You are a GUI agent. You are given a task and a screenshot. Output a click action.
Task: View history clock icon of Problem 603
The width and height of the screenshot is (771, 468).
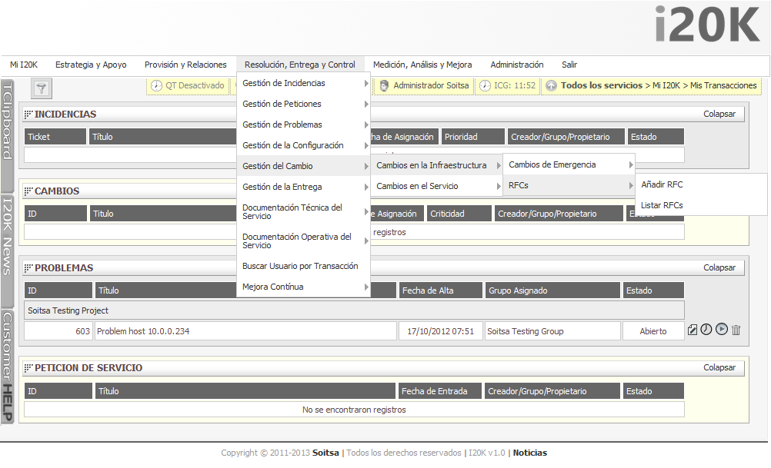coord(706,330)
